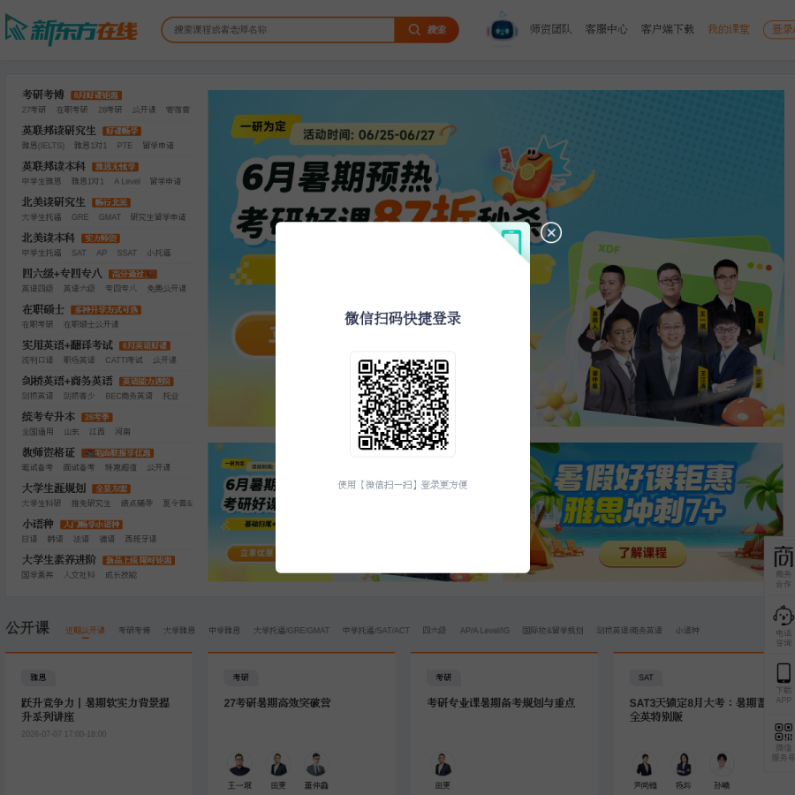Viewport: 795px width, 795px height.
Task: Select the 大学雅思 tab
Action: point(179,630)
